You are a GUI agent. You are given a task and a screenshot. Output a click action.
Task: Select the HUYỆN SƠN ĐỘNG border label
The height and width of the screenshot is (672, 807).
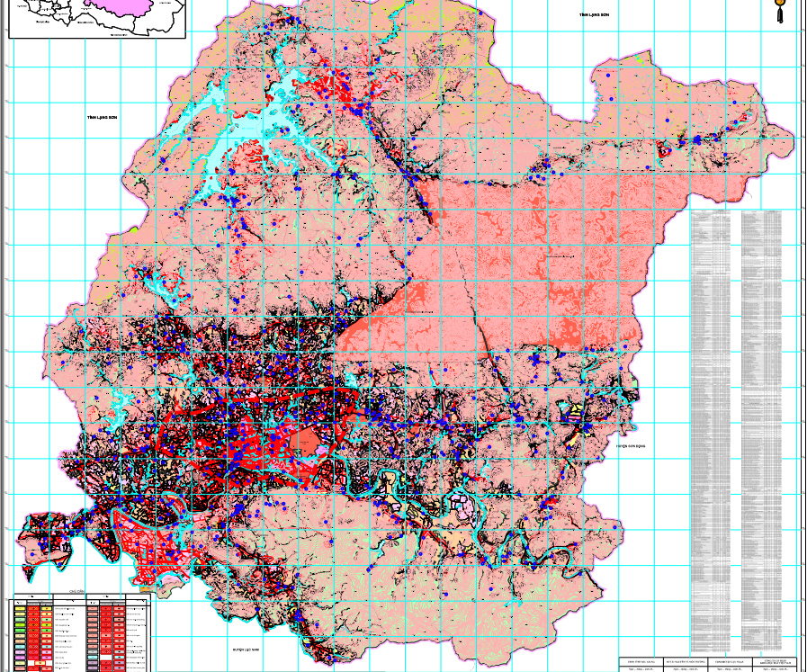[631, 446]
